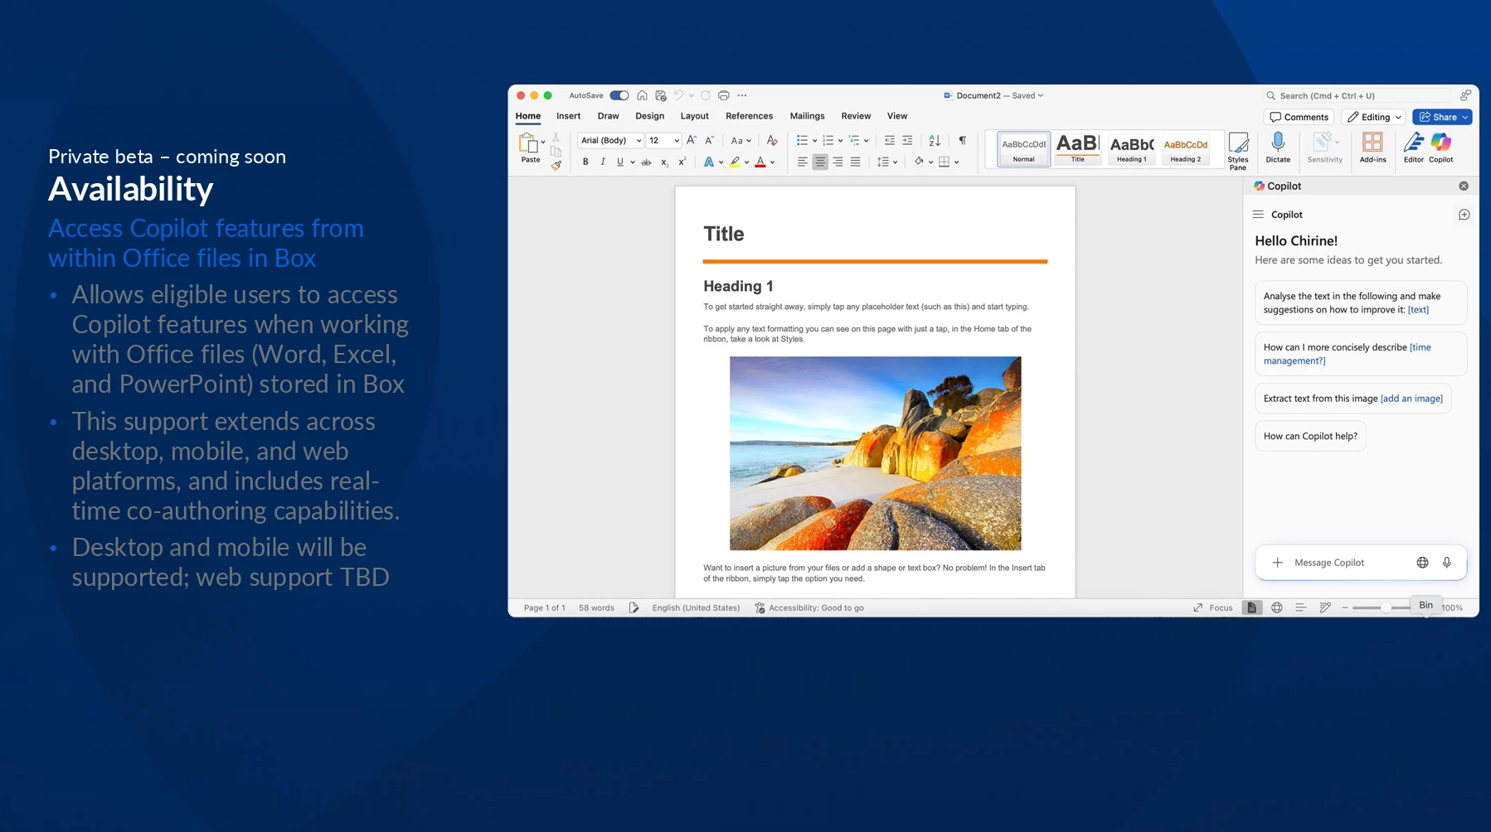Click the plus icon in Message Copilot box
This screenshot has width=1491, height=832.
pos(1278,563)
